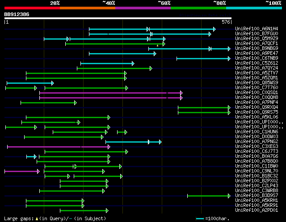Select the UniRef100_C1HUN6 label
This screenshot has height=222, width=286.
pyautogui.click(x=257, y=132)
